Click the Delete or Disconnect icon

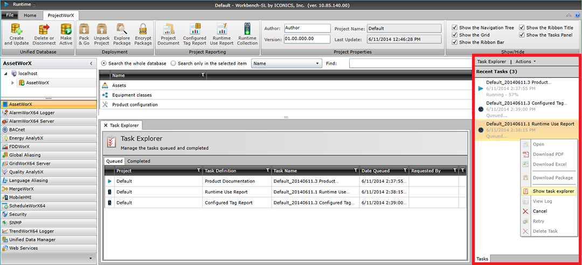tap(44, 30)
